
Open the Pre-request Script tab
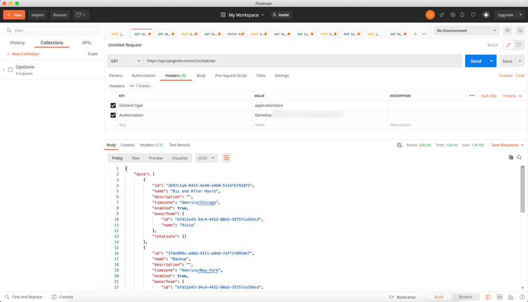tap(230, 76)
